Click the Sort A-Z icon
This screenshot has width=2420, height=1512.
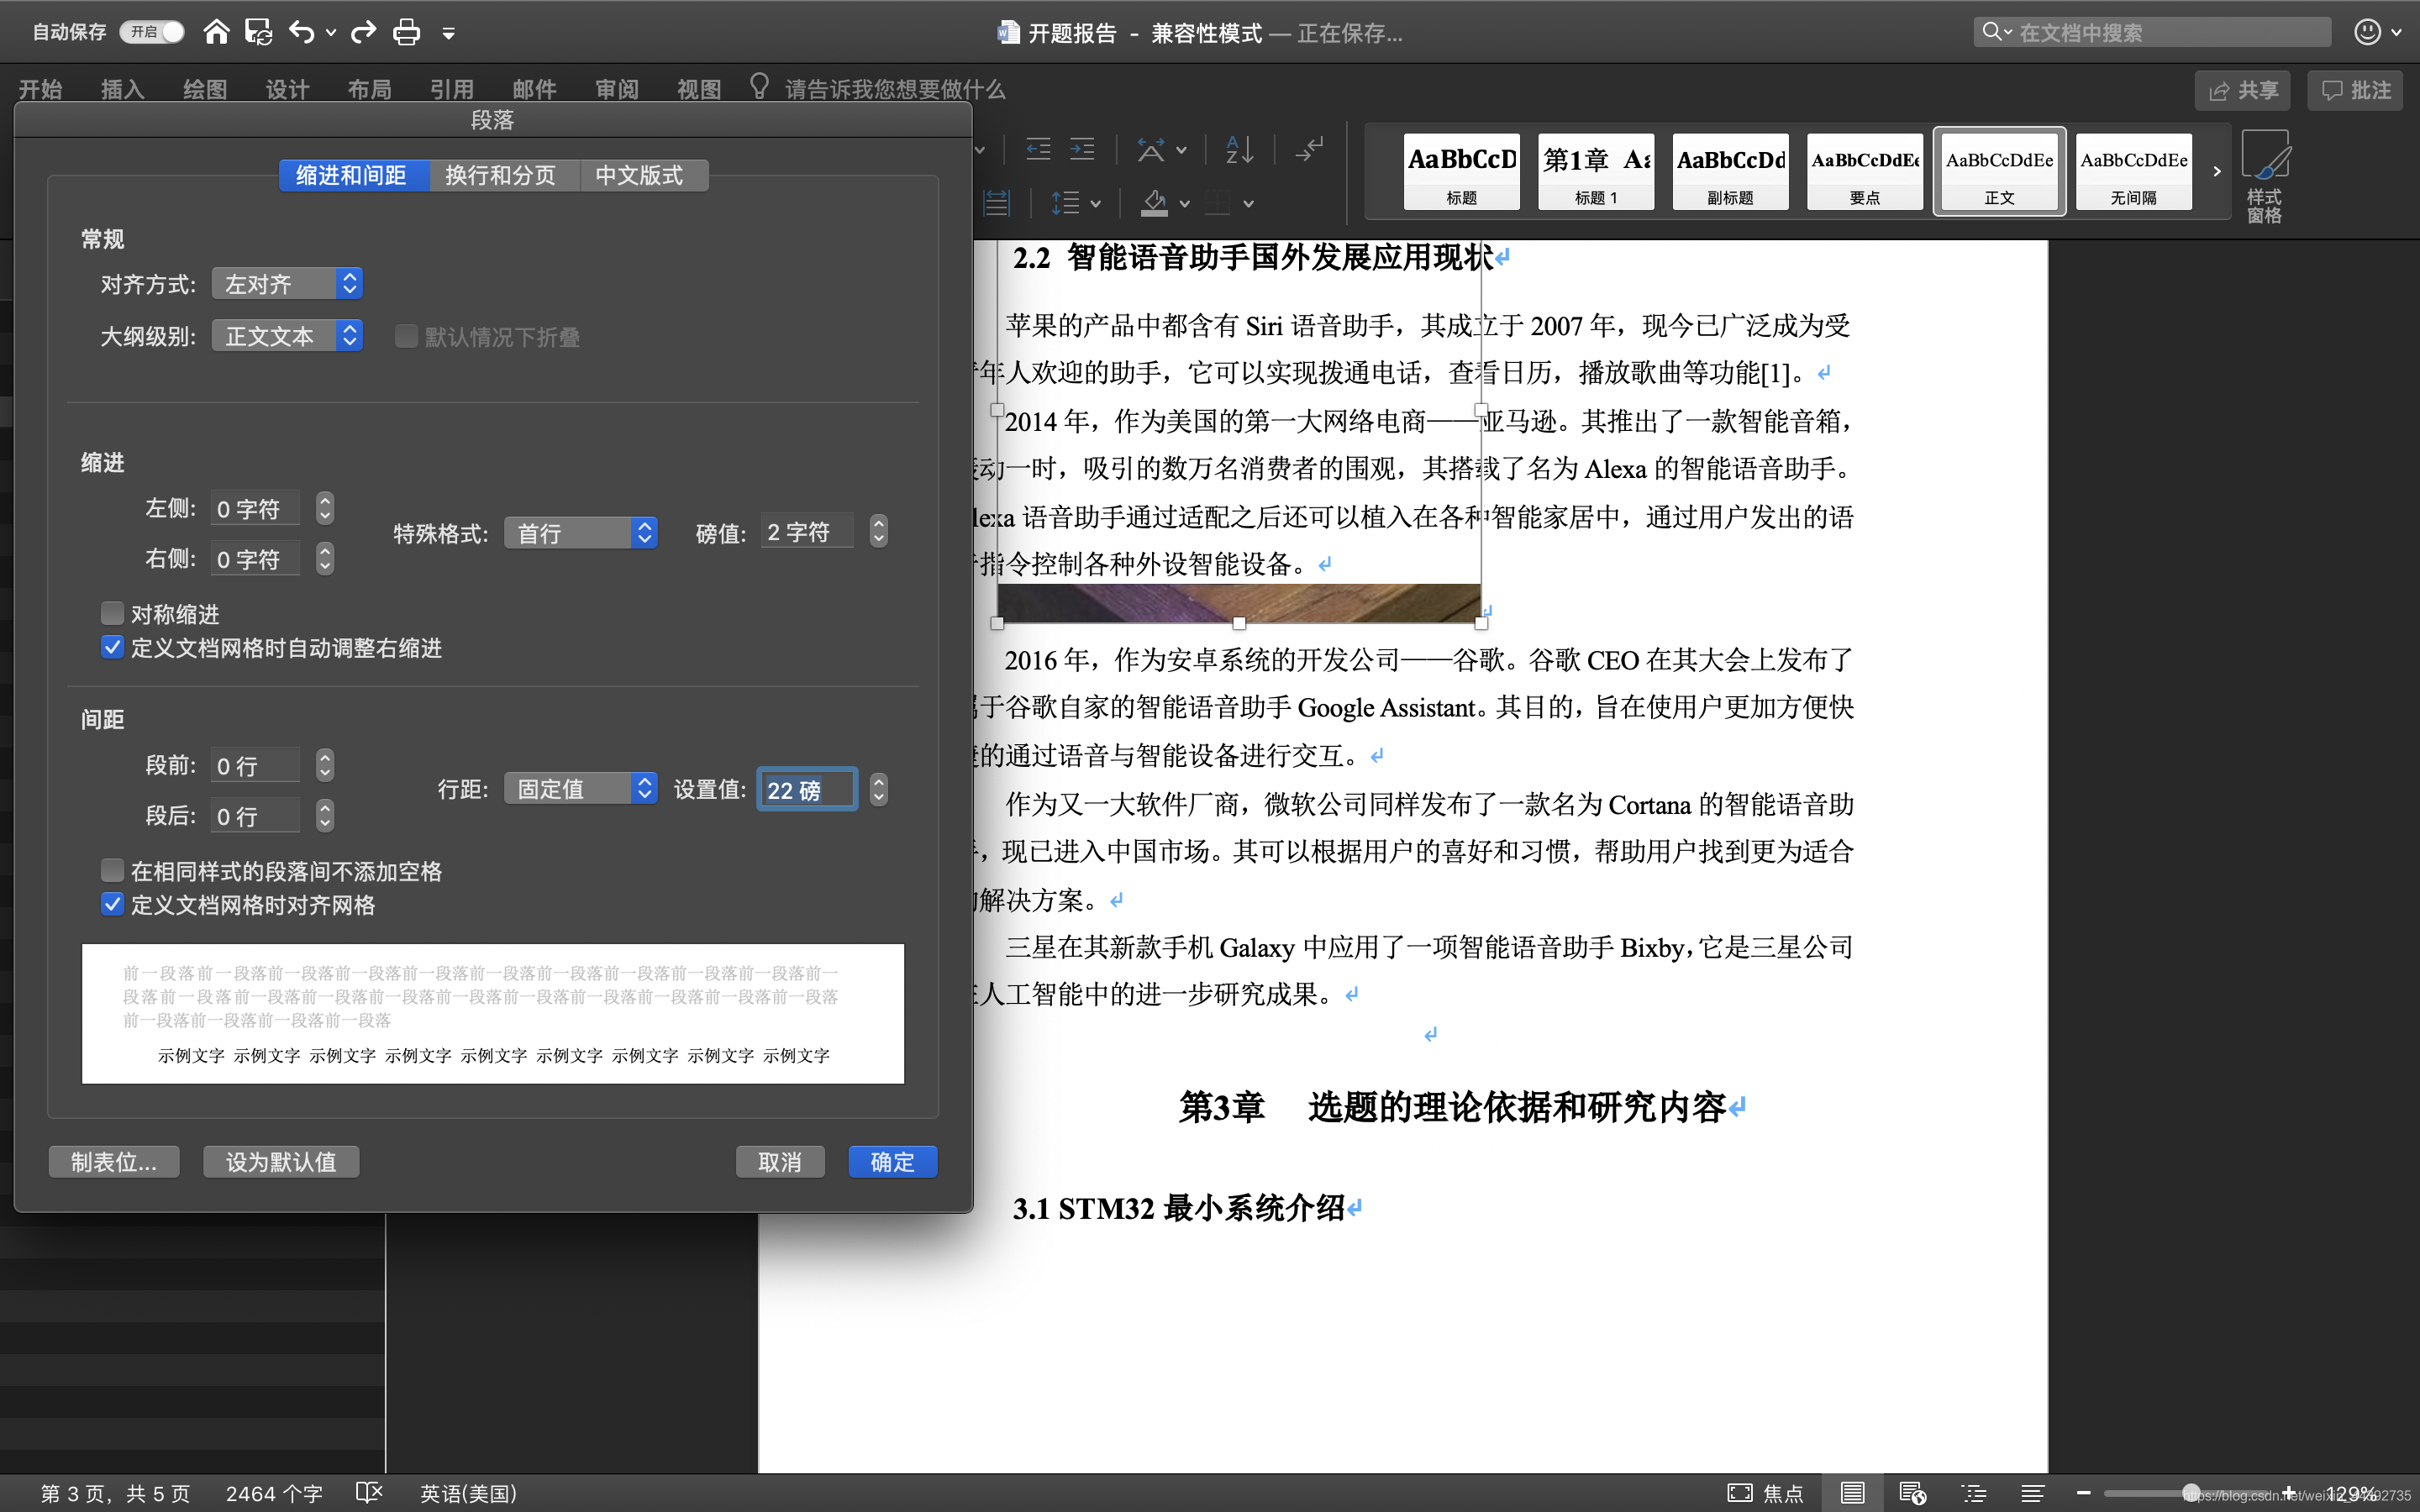(1239, 150)
